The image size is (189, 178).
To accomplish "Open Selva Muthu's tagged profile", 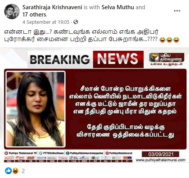I will point(118,7).
